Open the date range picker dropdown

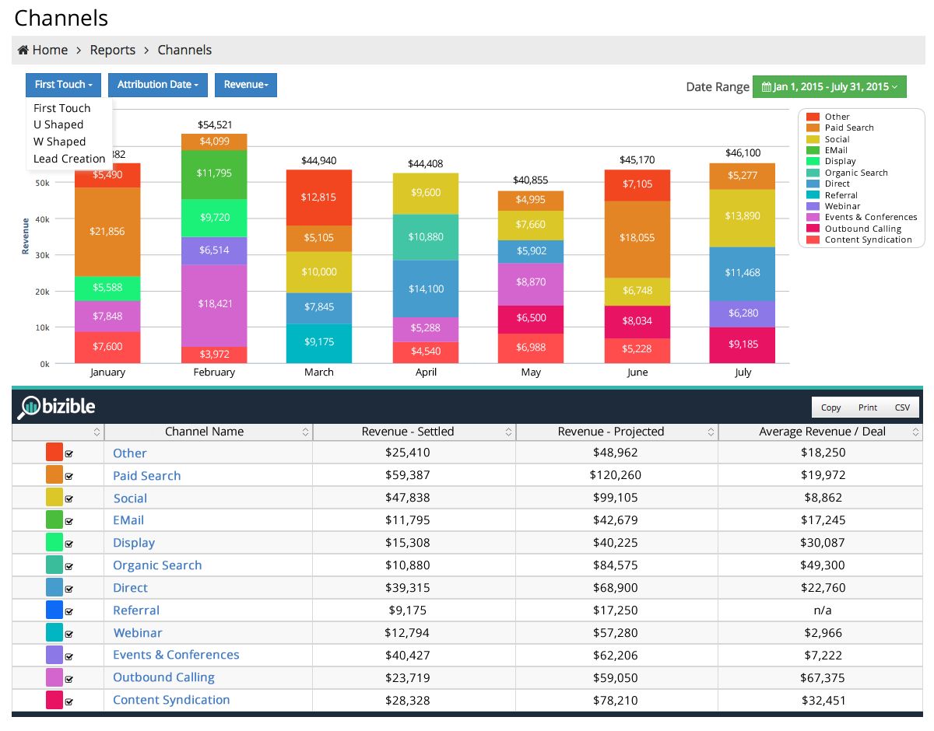coord(830,87)
